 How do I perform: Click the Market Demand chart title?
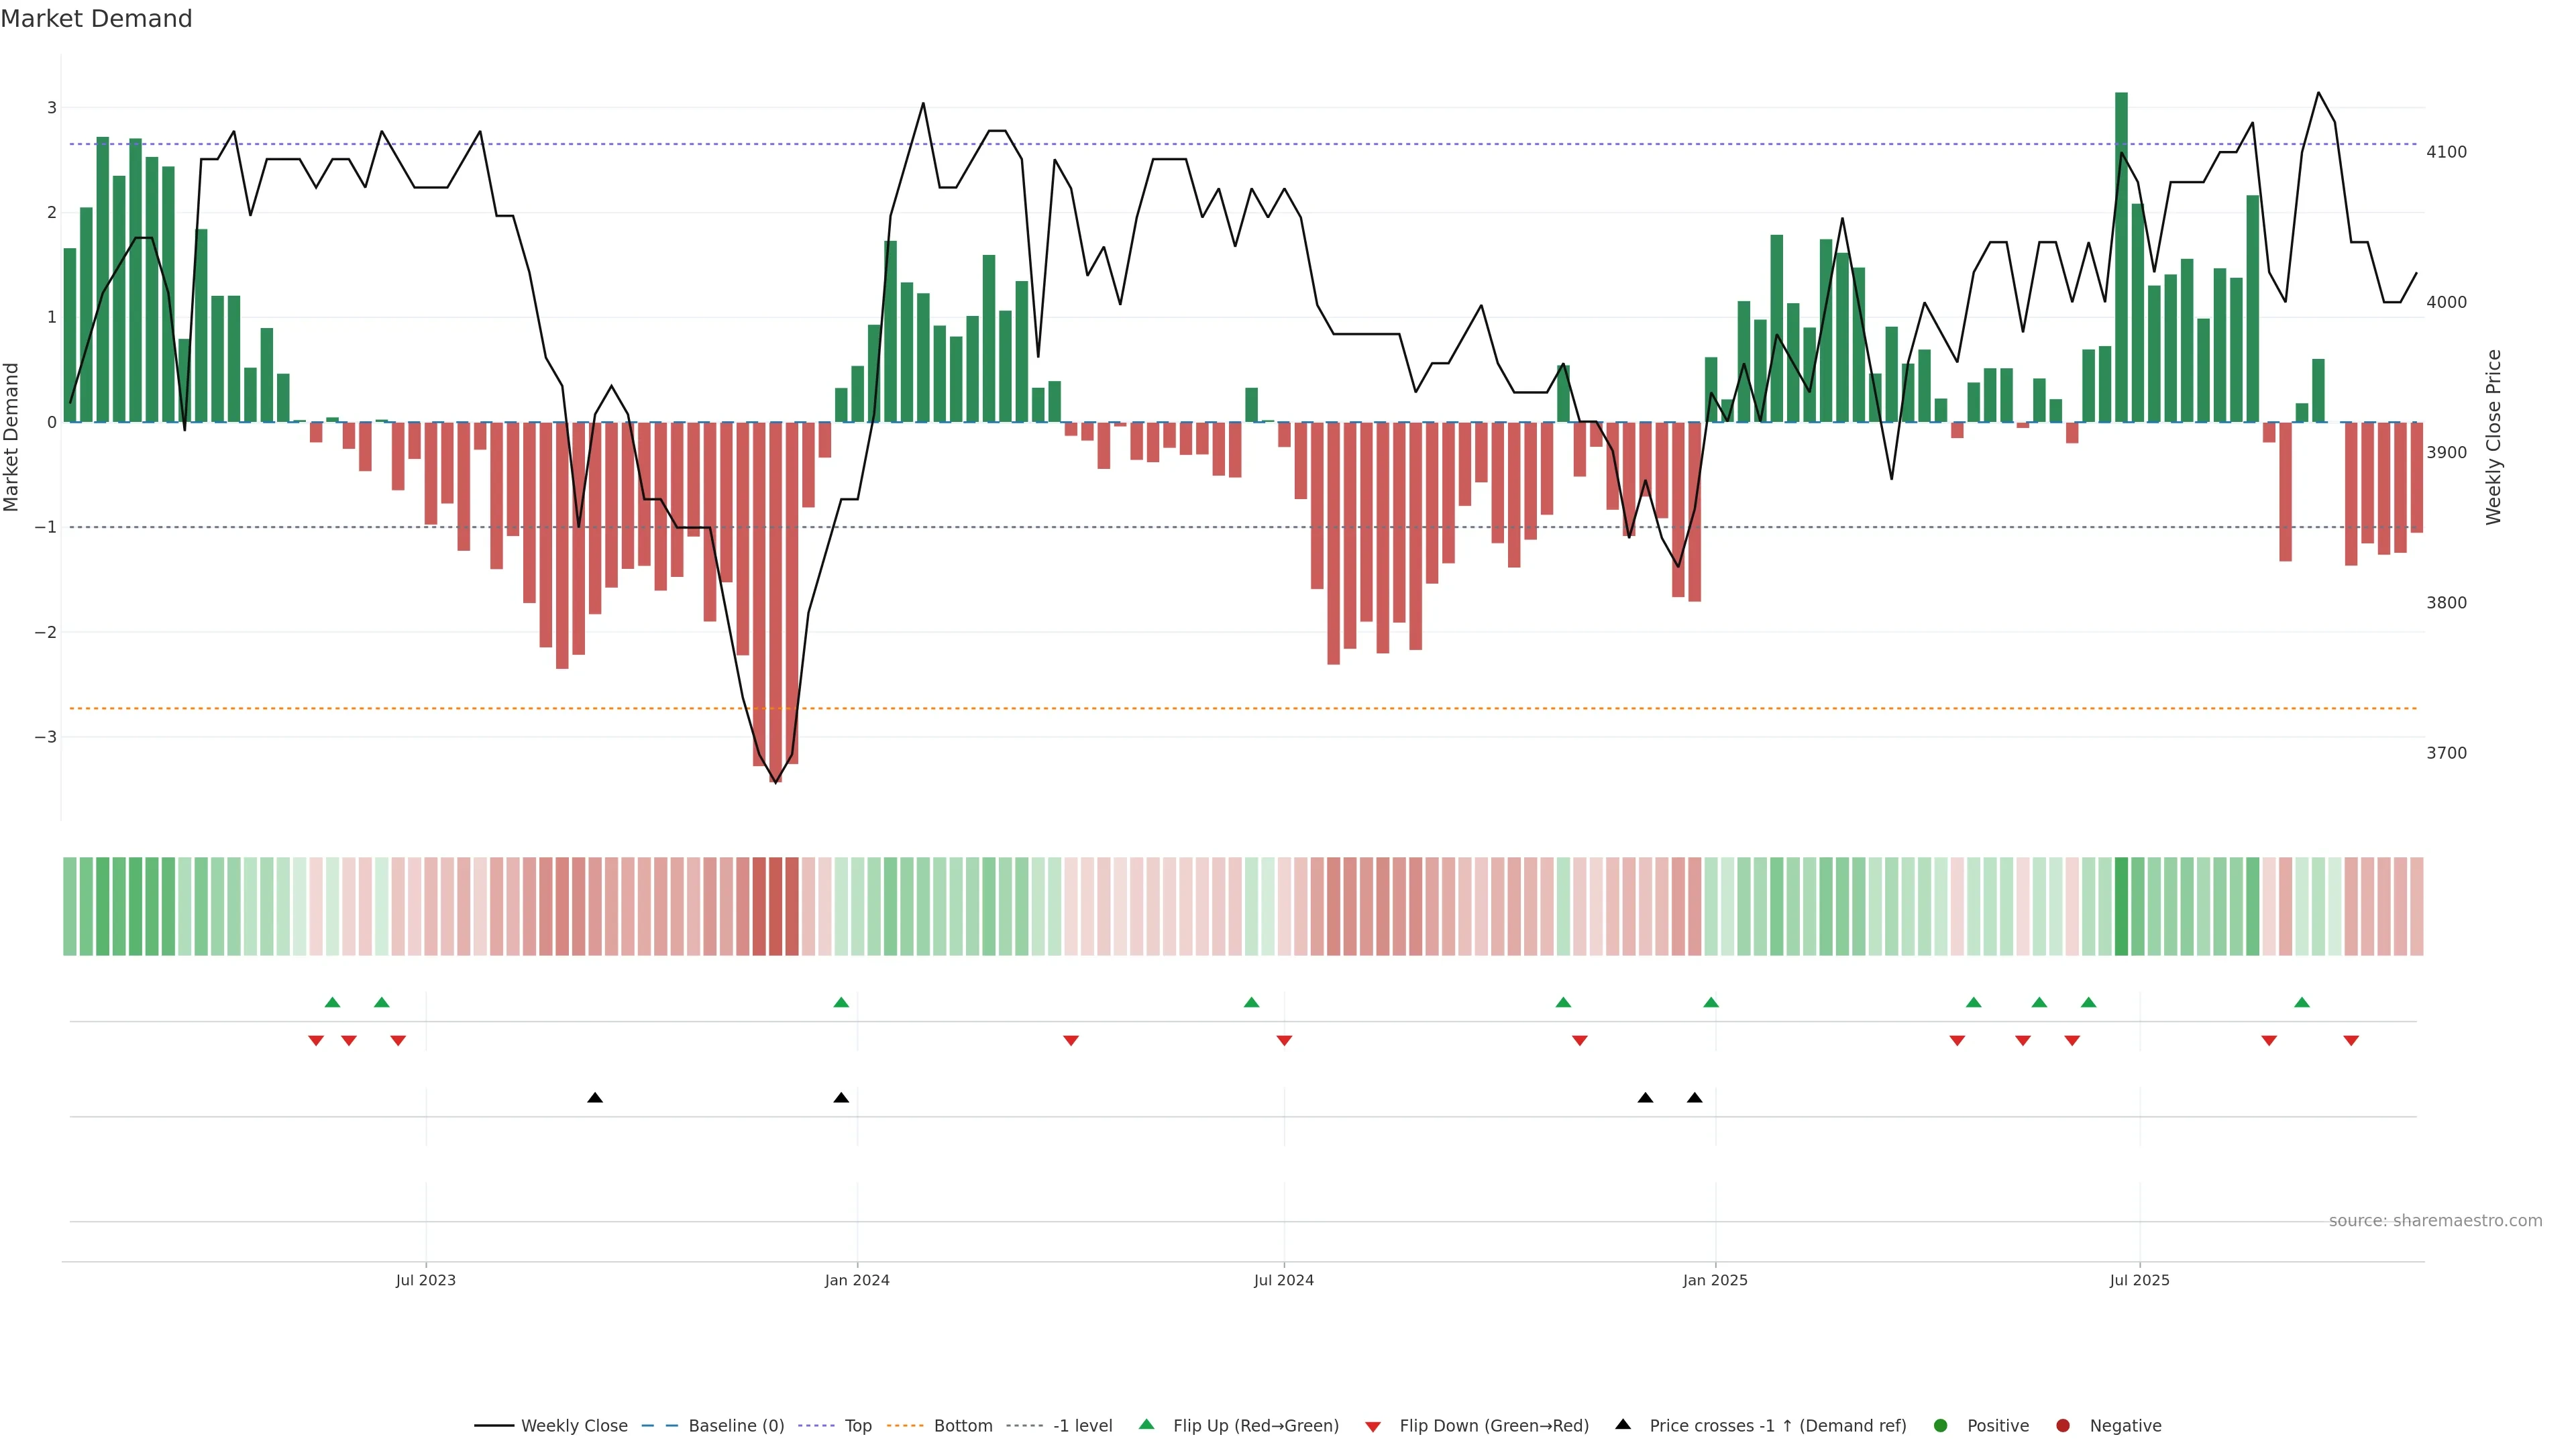click(x=96, y=19)
